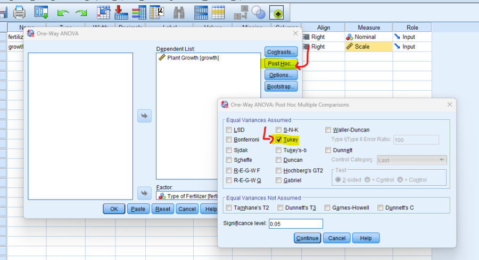The height and width of the screenshot is (260, 479).
Task: Open the Scale measure dropdown cell
Action: (368, 47)
